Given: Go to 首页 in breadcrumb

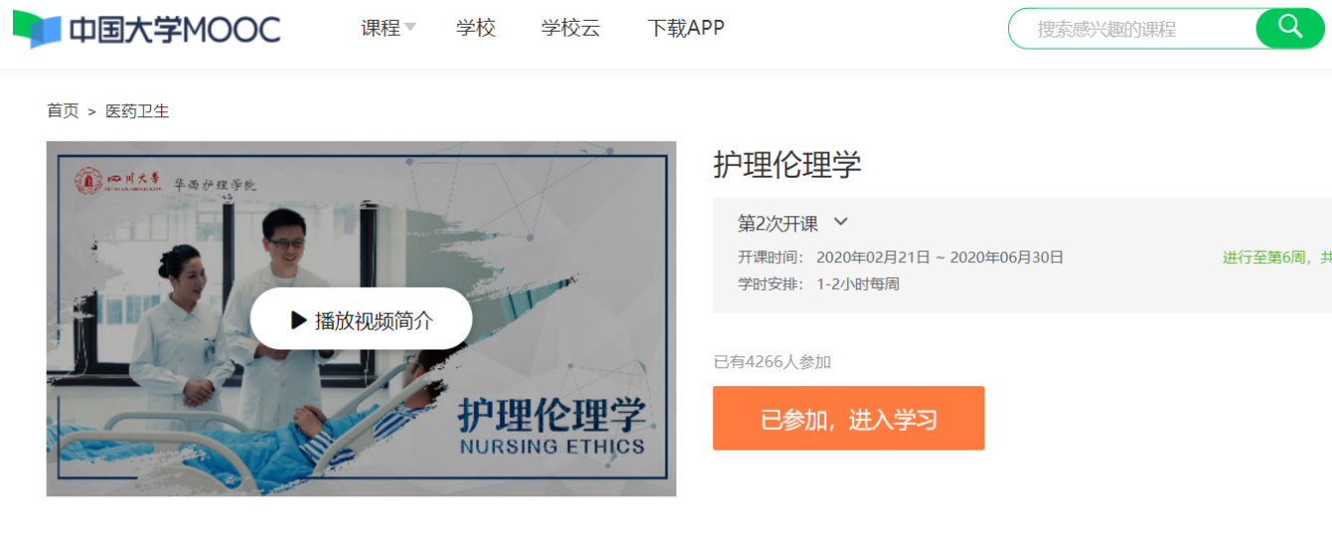Looking at the screenshot, I should (x=63, y=111).
